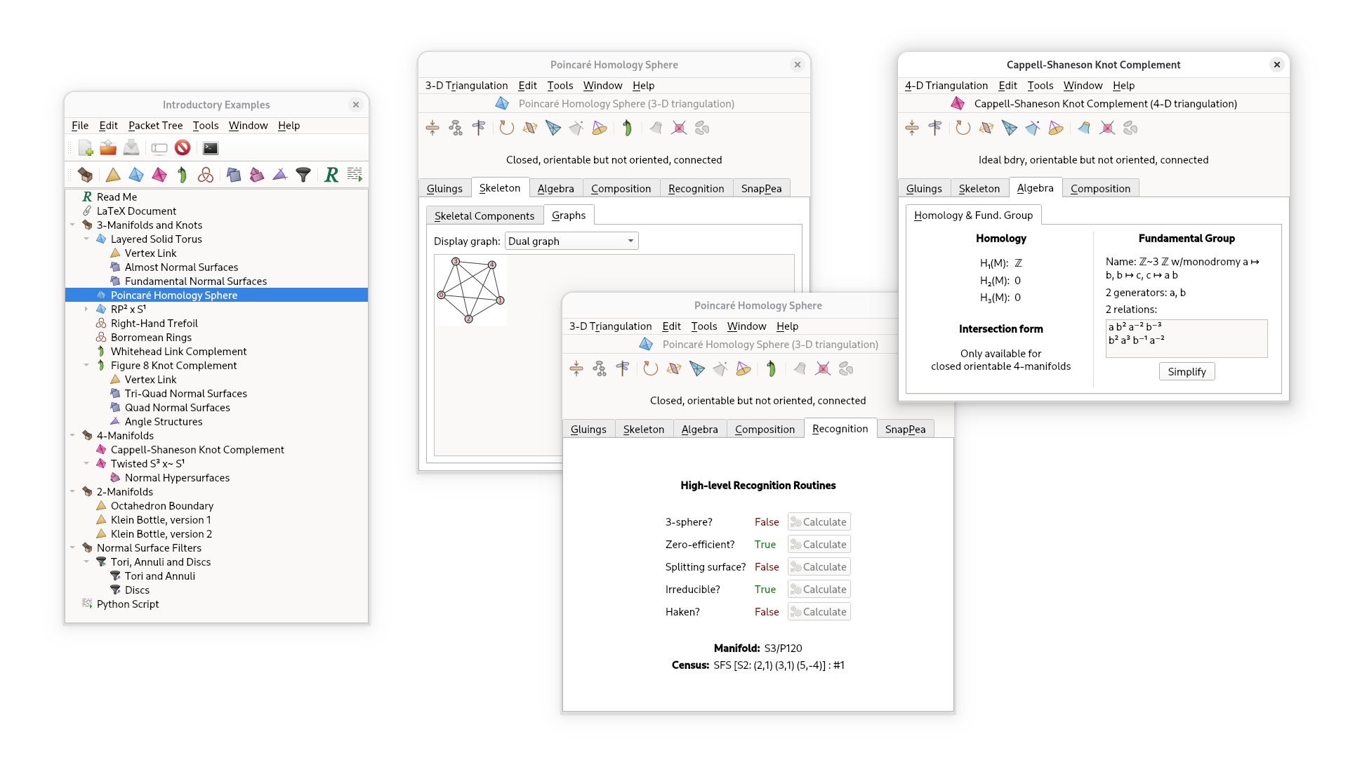
Task: Collapse the Normal Surface Filters branch
Action: coord(72,548)
